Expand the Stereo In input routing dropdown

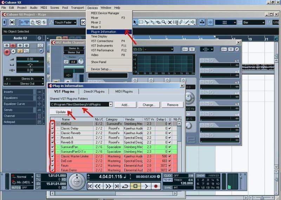41,79
